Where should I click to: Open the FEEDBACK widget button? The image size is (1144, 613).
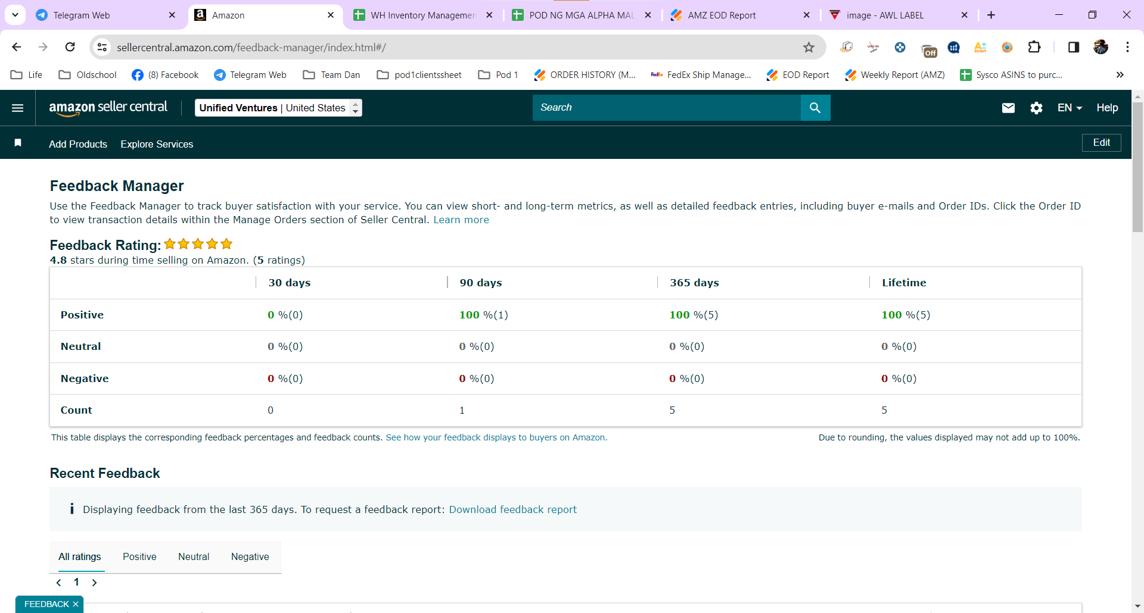tap(46, 604)
